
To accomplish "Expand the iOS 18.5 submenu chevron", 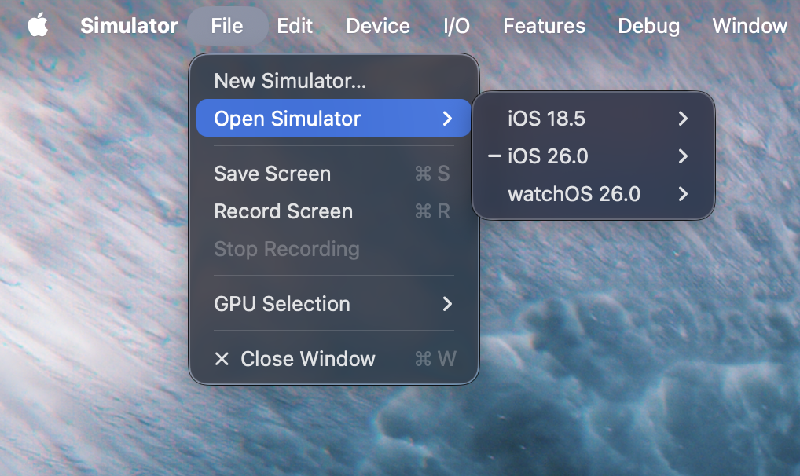I will tap(683, 119).
